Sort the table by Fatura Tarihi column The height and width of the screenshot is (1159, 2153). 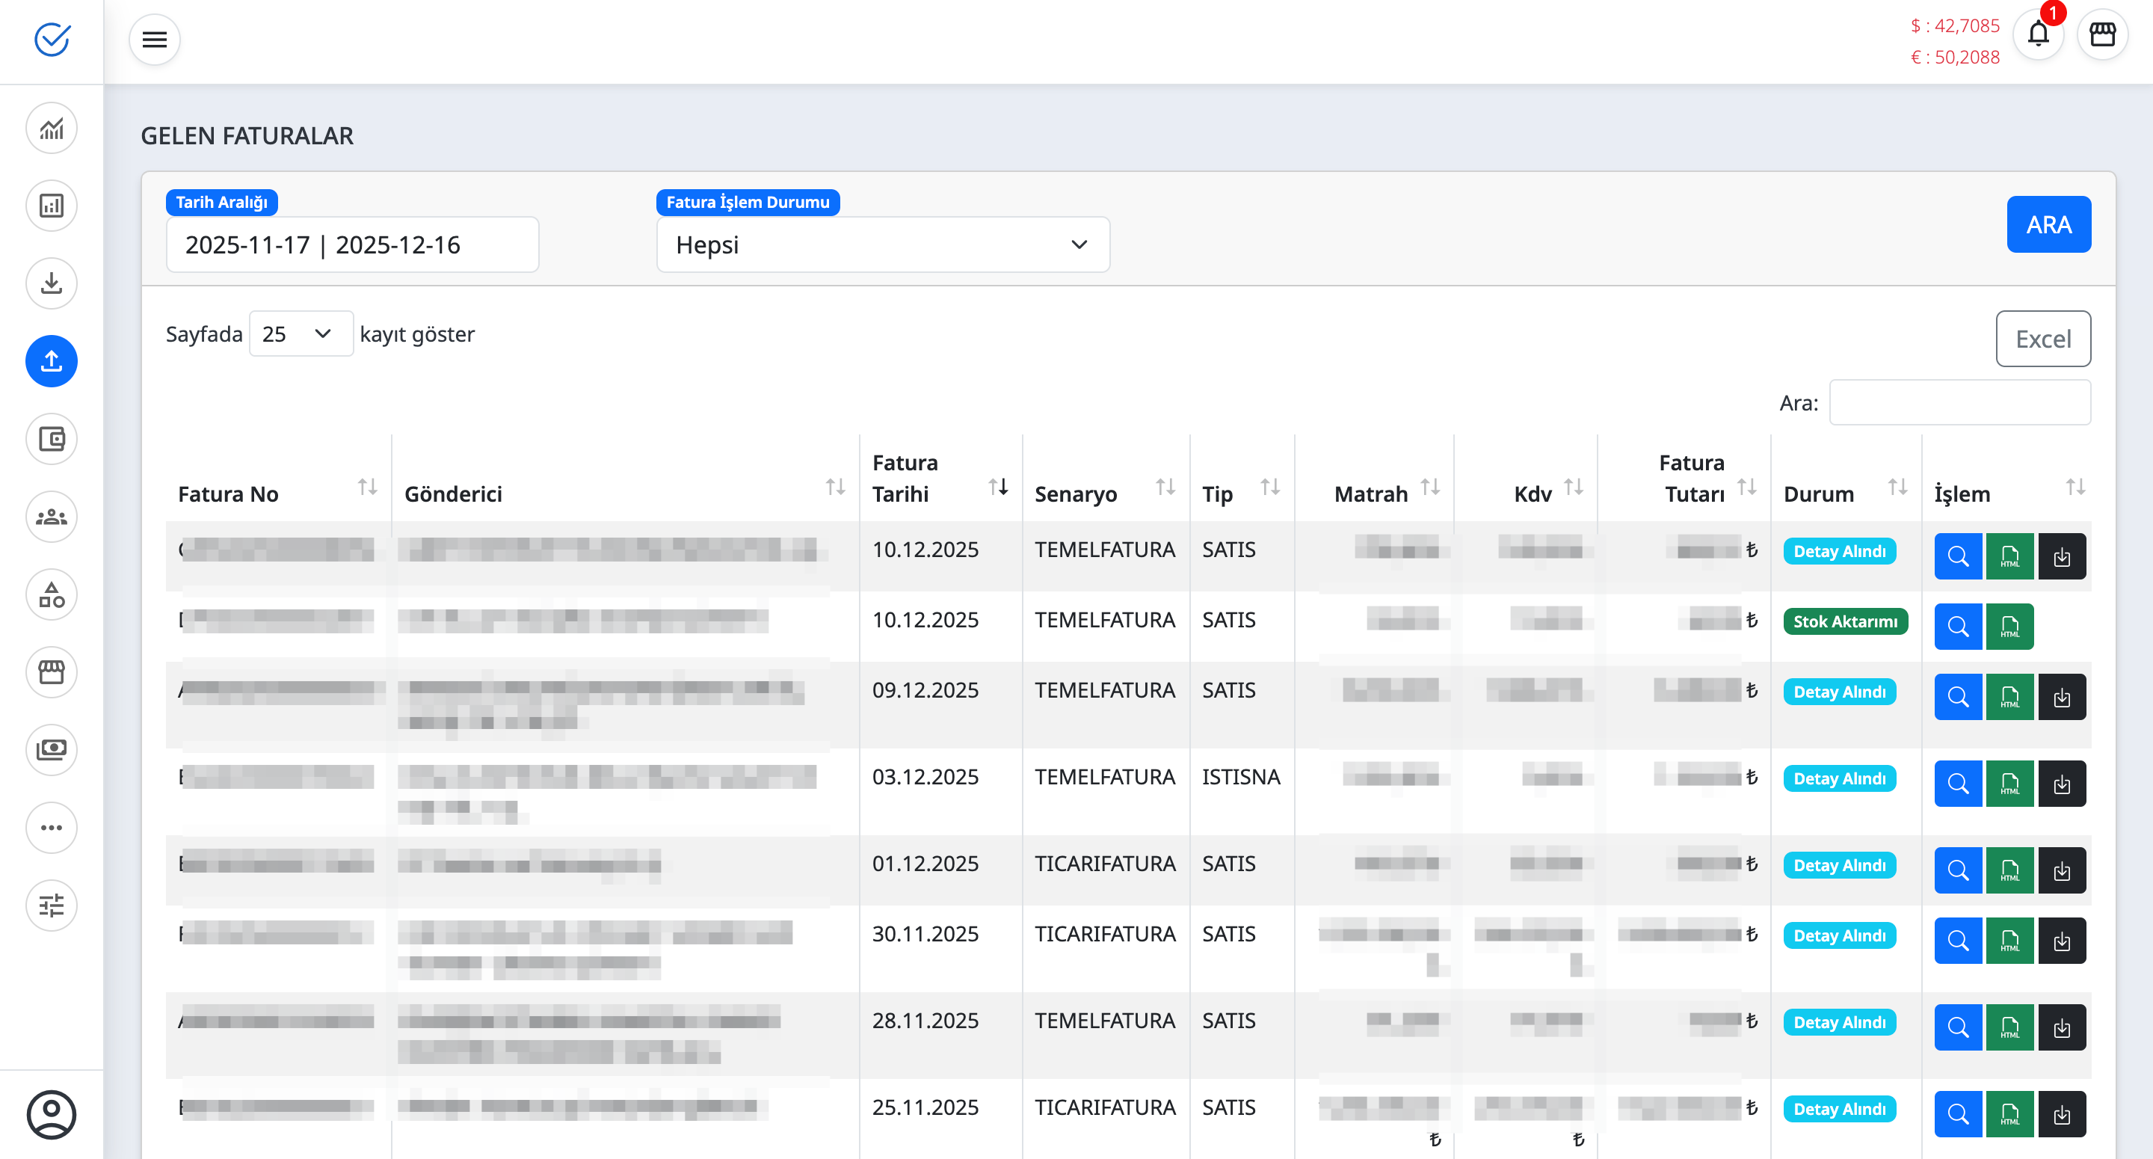(998, 487)
